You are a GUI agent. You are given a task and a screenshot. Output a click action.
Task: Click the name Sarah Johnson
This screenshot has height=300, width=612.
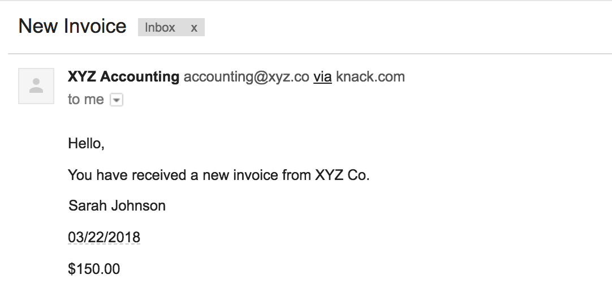click(117, 205)
